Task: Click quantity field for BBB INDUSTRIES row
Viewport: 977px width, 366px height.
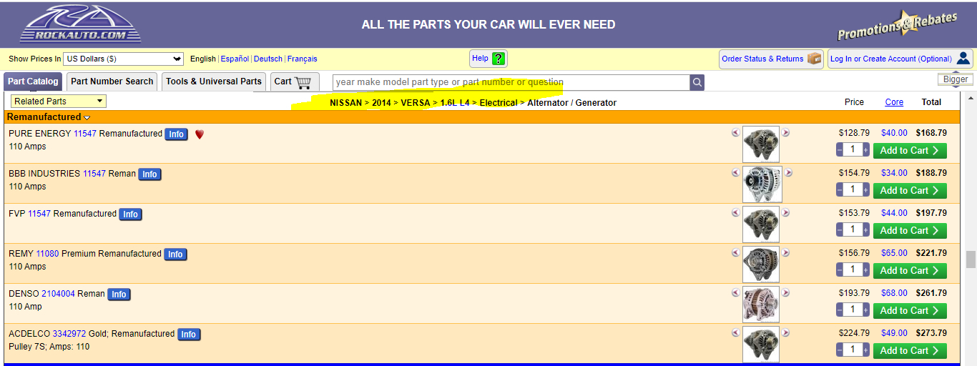Action: [x=853, y=190]
